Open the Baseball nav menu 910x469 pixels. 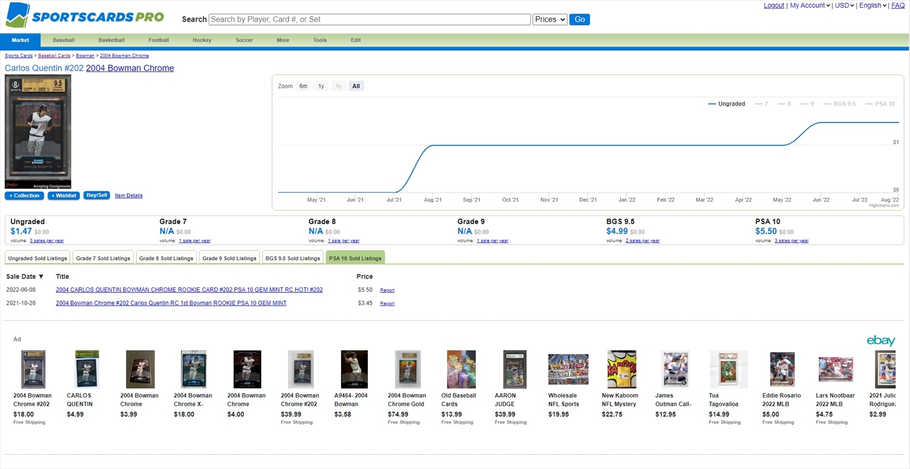64,40
